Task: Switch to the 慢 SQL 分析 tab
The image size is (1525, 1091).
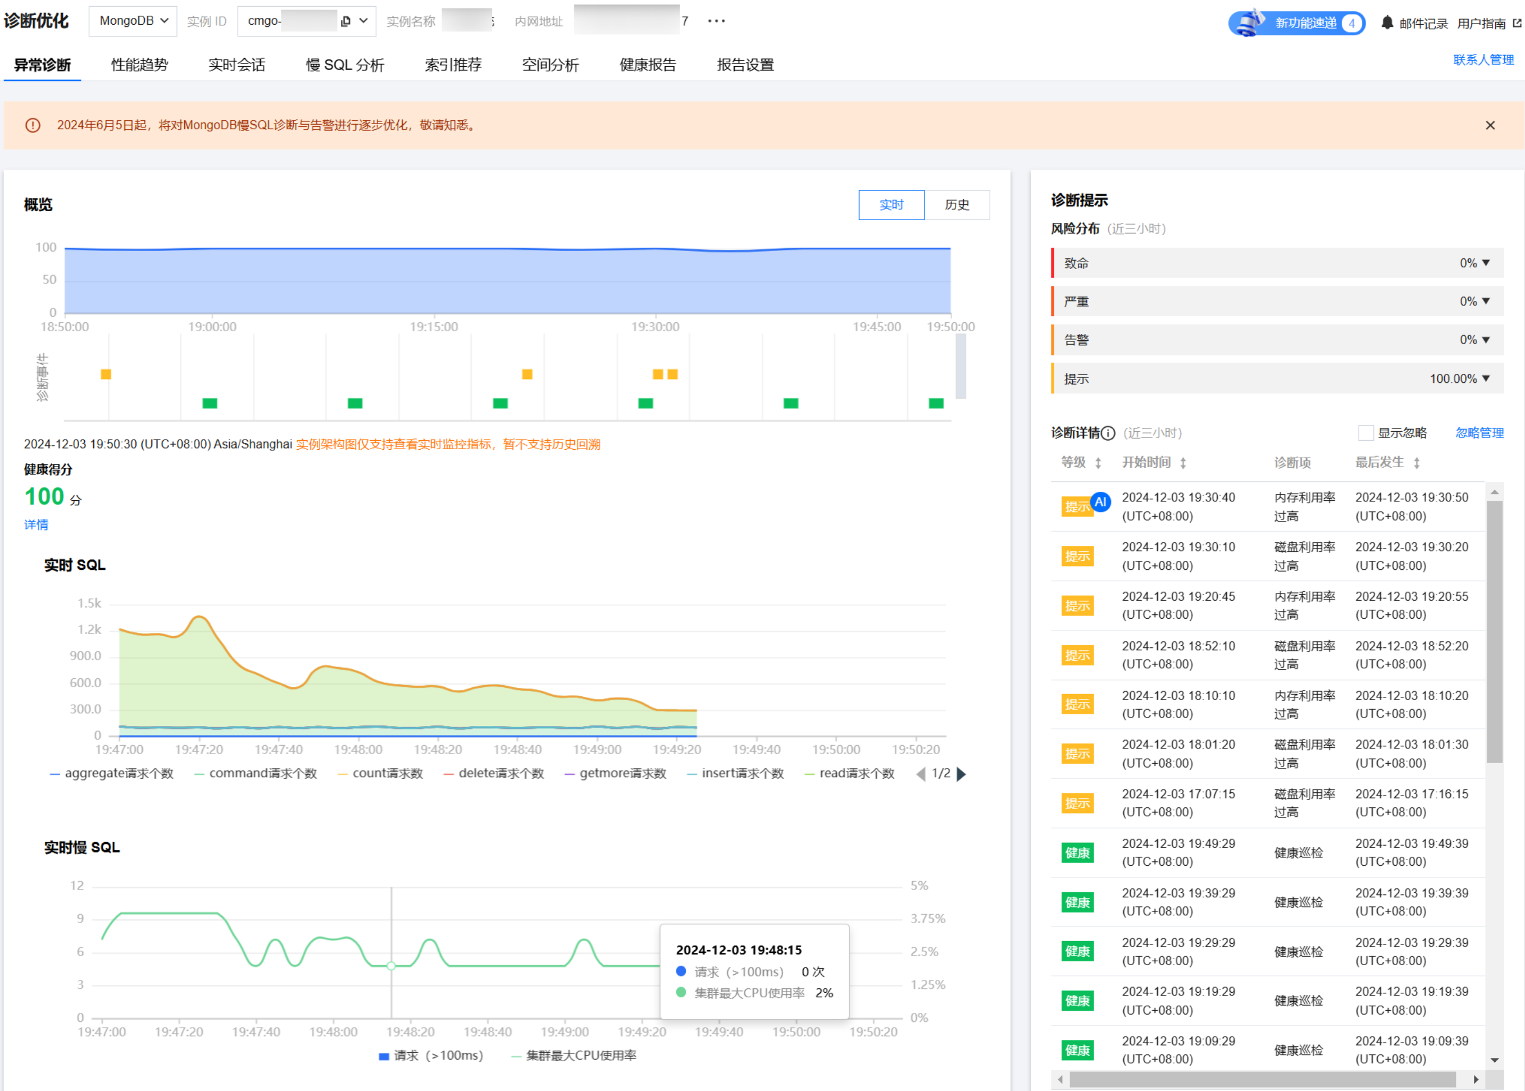Action: (345, 65)
